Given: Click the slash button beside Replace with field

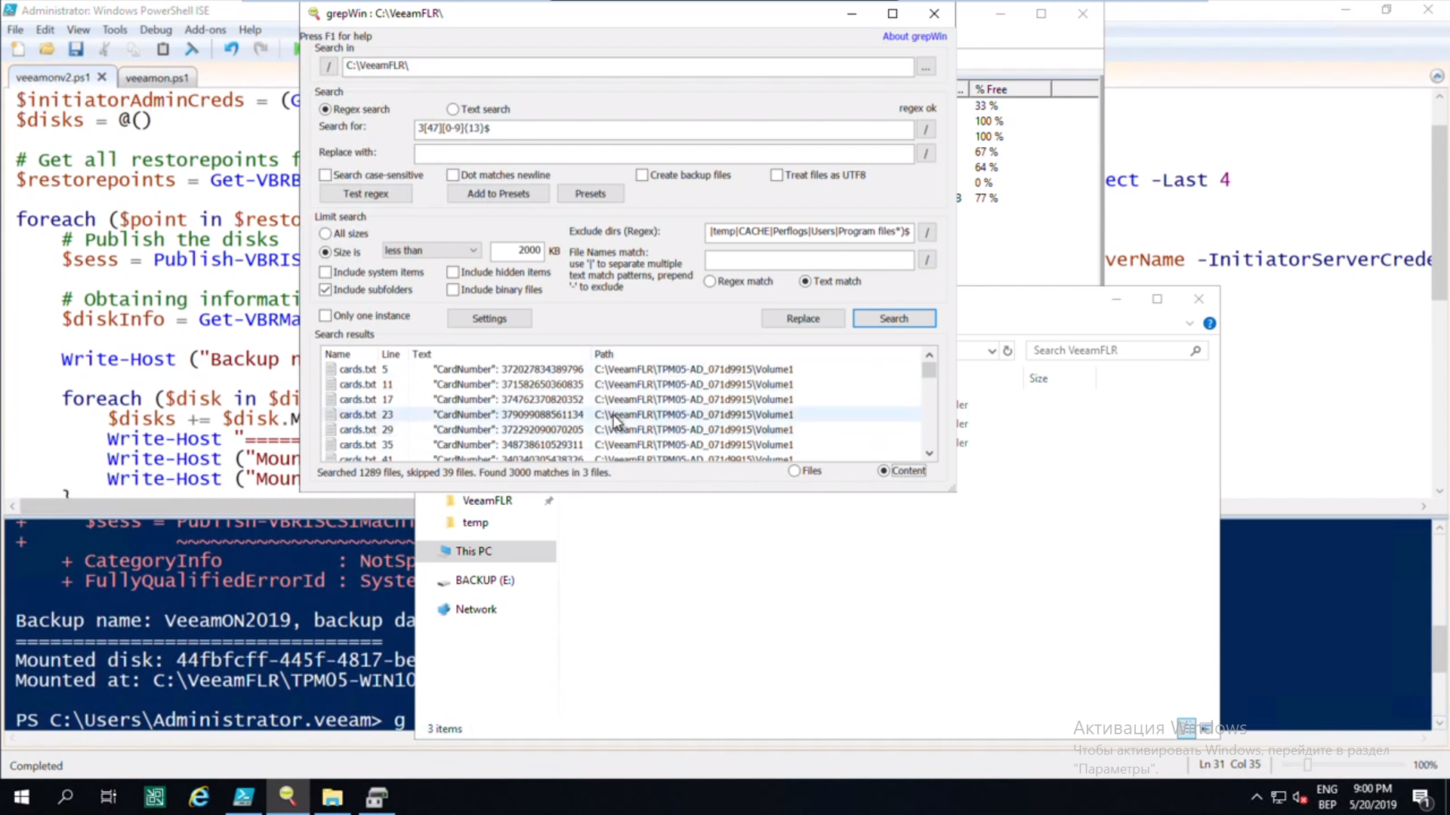Looking at the screenshot, I should click(x=926, y=153).
